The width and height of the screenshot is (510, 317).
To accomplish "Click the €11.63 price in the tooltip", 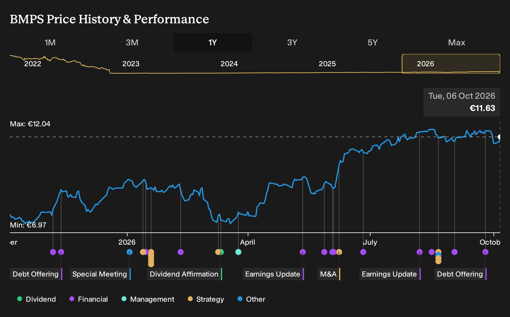I will click(482, 108).
